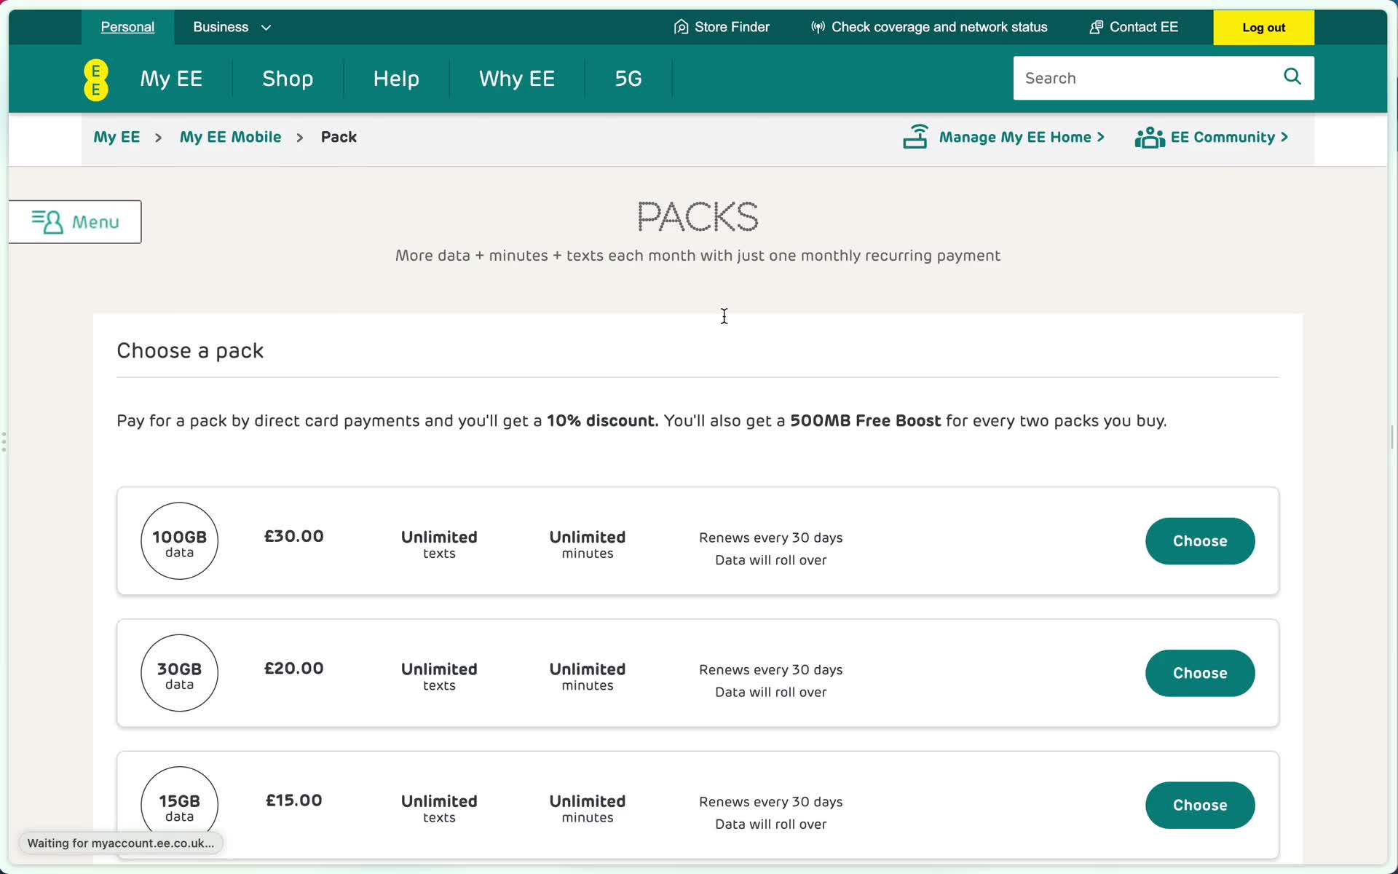Click the PACKS page heading

pos(698,216)
